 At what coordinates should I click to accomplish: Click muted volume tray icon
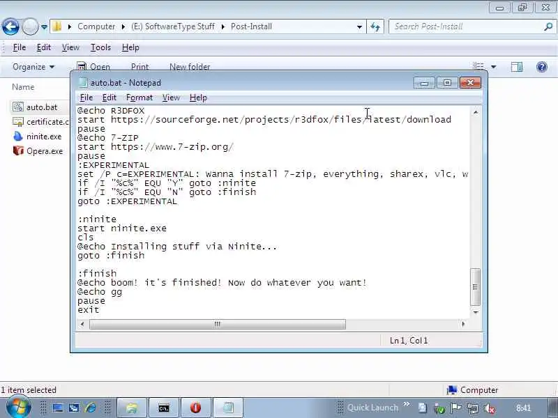click(490, 408)
